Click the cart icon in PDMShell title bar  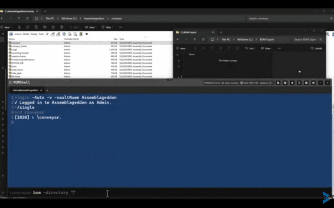click(299, 83)
